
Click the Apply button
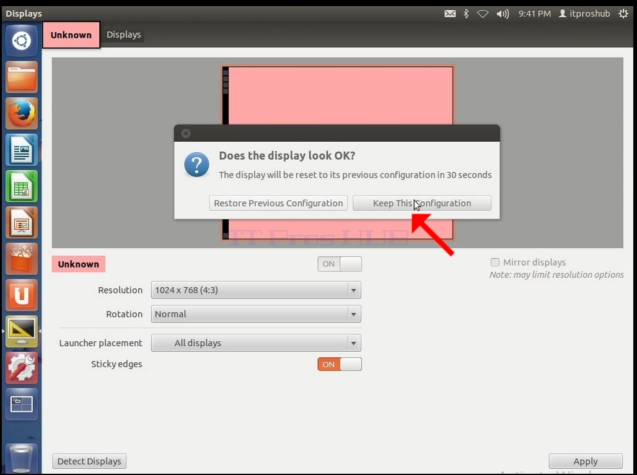pos(586,461)
